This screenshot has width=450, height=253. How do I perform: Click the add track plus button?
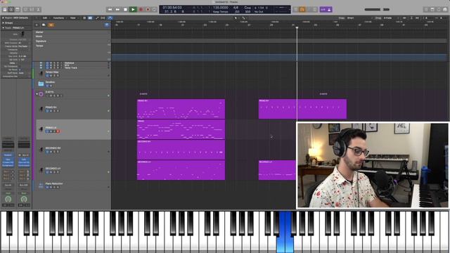point(37,25)
